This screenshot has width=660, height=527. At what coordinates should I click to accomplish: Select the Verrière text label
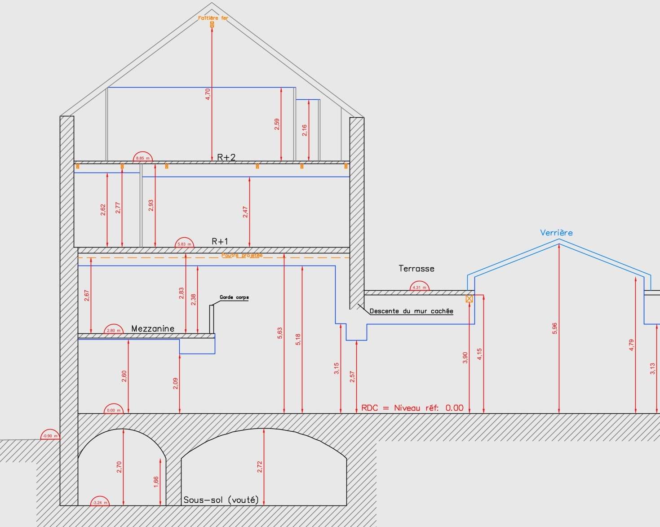coord(556,233)
